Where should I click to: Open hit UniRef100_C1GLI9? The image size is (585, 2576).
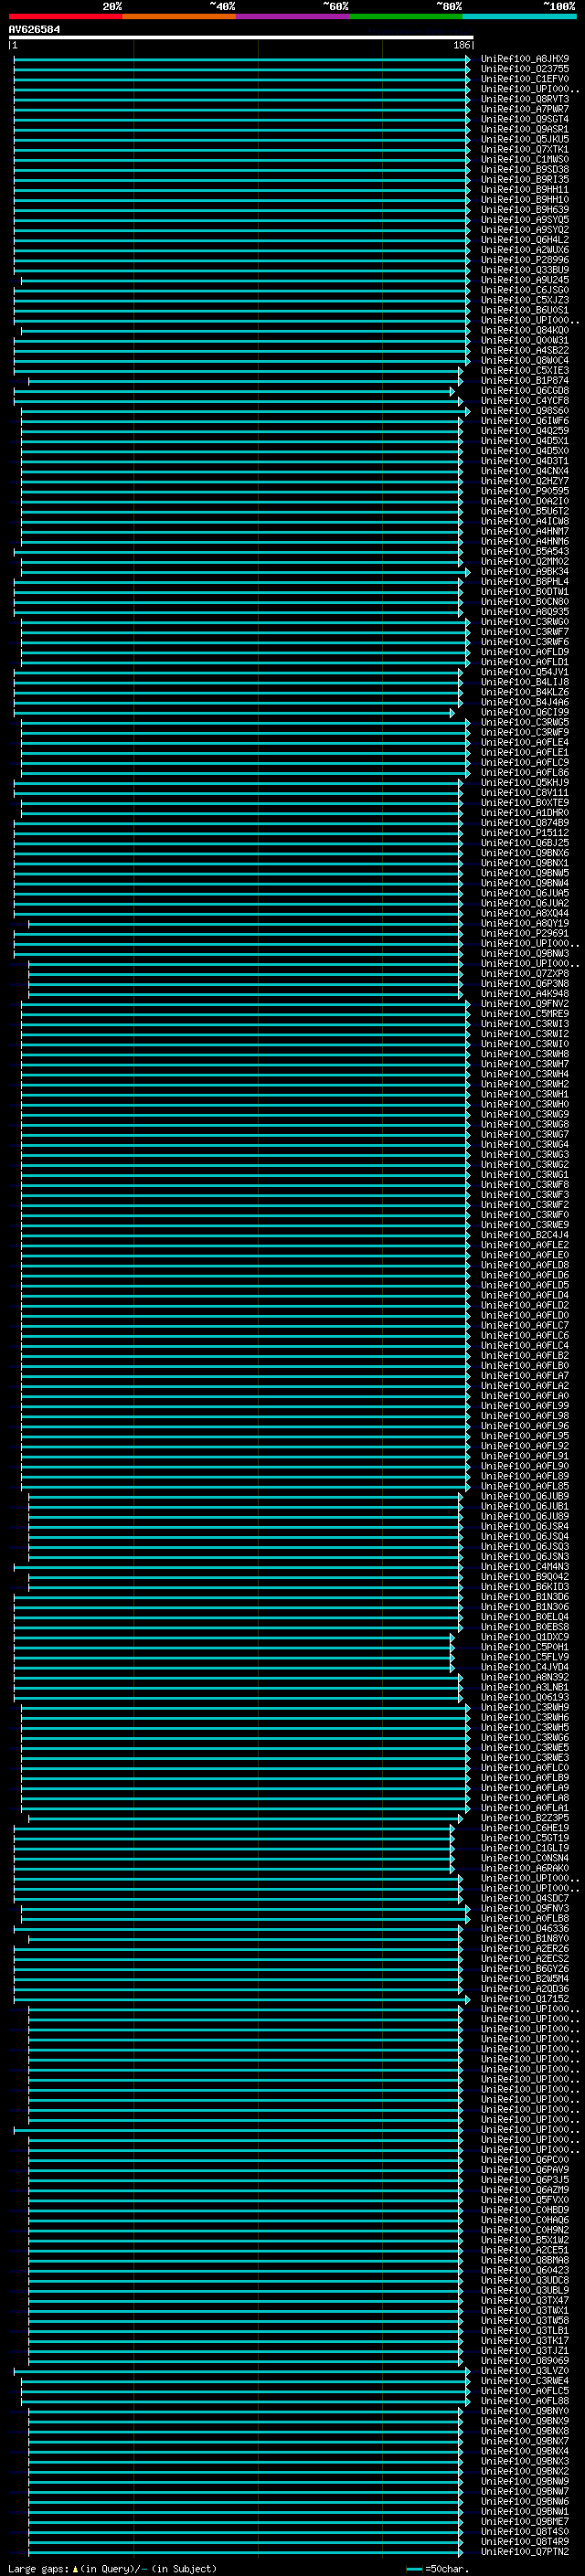[x=524, y=1848]
